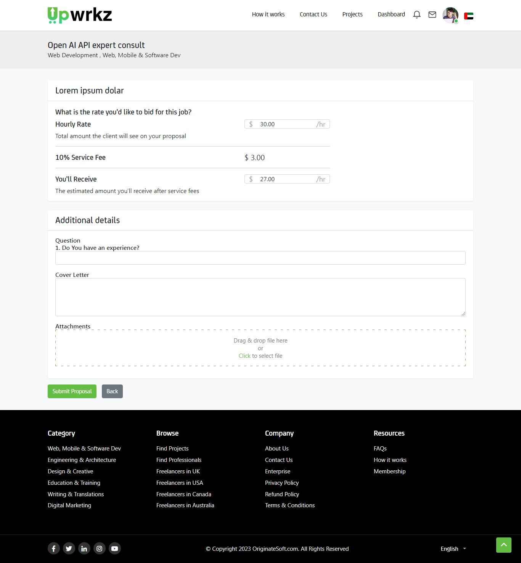Open the YouTube social icon

coord(115,549)
